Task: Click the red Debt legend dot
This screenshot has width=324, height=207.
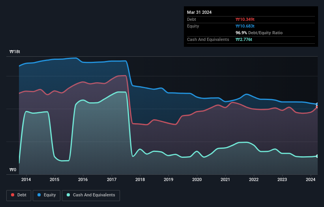Action: coord(13,195)
